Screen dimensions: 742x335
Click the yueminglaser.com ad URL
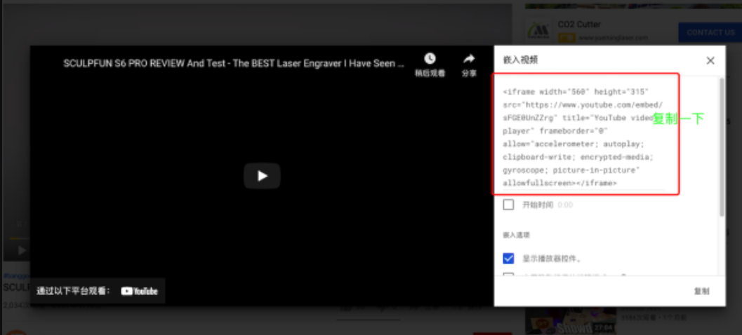coord(614,37)
